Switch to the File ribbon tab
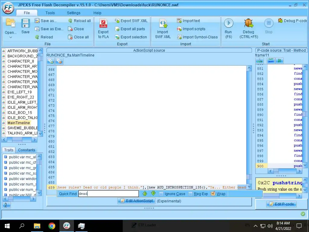This screenshot has height=232, width=309. click(27, 13)
